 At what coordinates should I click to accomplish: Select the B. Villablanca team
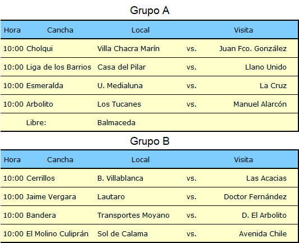point(120,178)
